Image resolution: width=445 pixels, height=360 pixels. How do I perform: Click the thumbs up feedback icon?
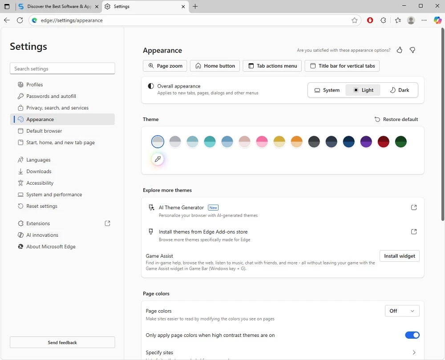click(399, 50)
